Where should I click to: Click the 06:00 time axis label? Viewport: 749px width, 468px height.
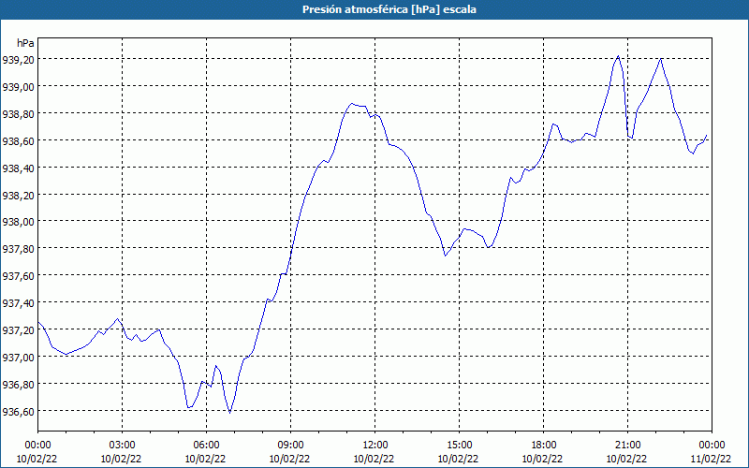[x=206, y=446]
